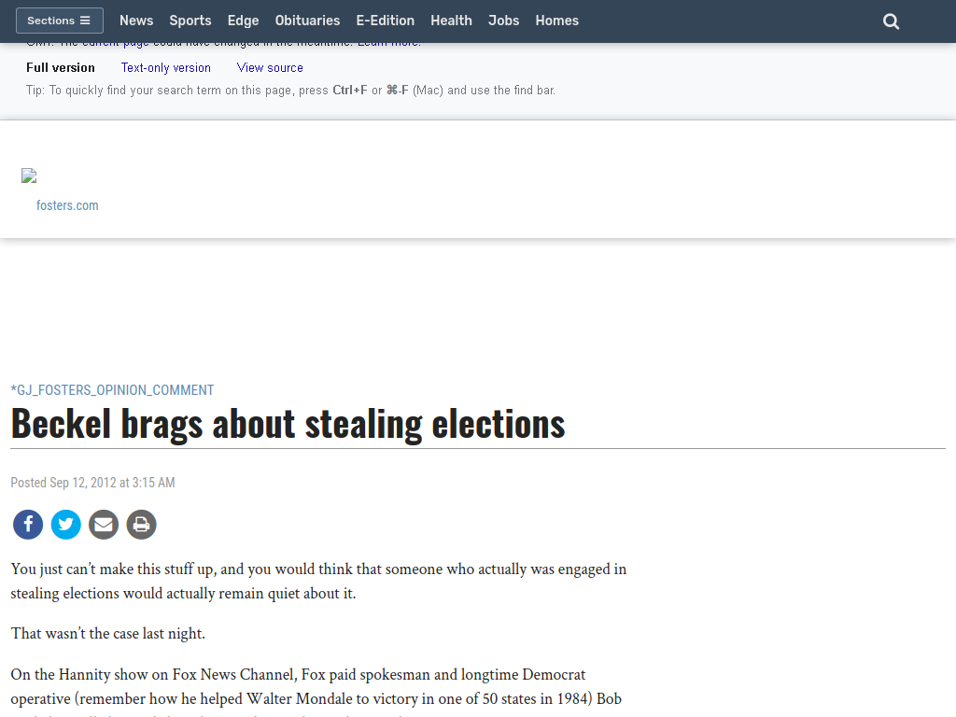Select the Full version option
956x717 pixels.
pos(61,67)
